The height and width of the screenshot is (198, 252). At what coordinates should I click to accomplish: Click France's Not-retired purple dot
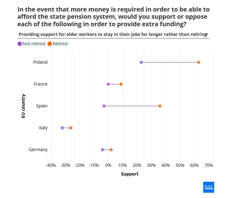[108, 84]
